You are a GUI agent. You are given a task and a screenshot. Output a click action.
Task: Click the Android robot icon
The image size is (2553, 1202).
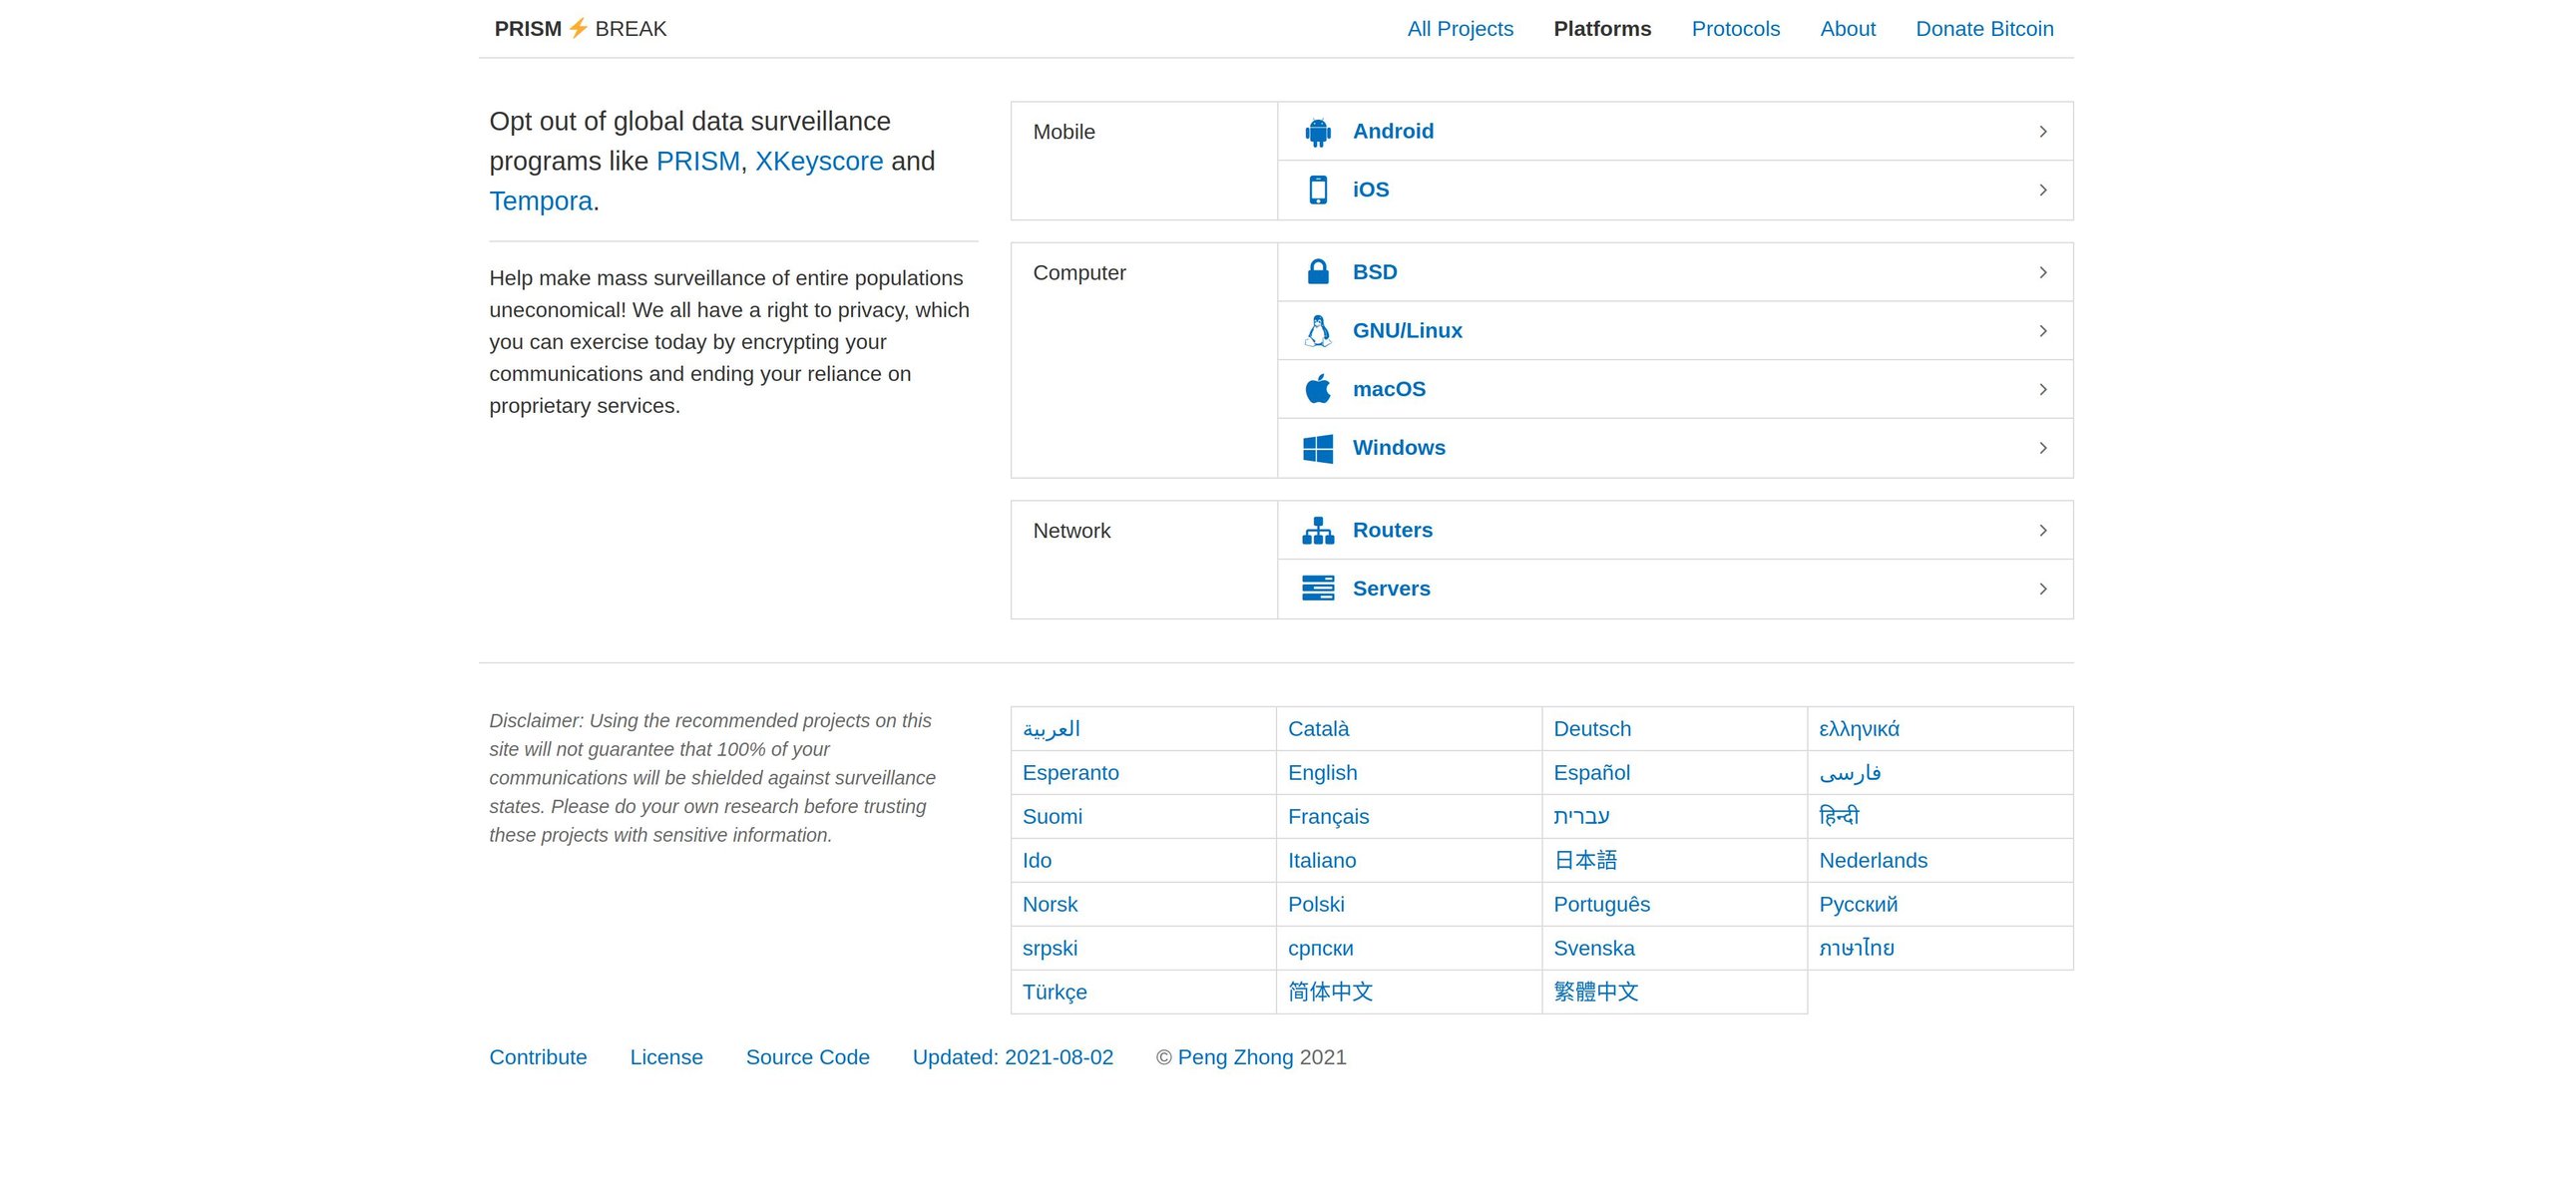[x=1317, y=132]
